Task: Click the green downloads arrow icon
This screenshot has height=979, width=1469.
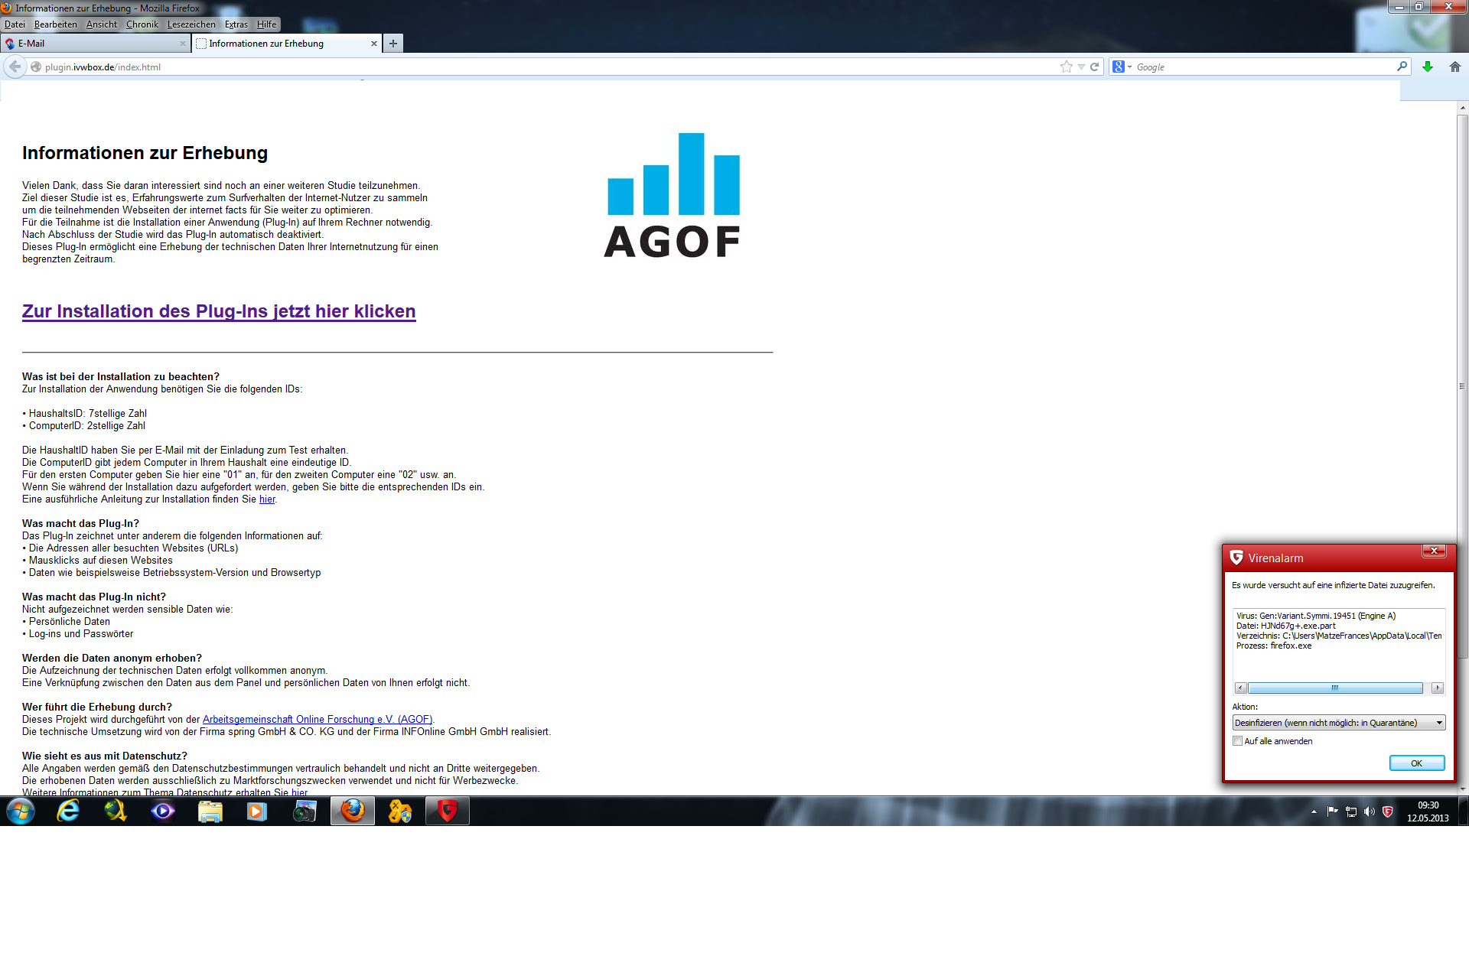Action: [1427, 67]
